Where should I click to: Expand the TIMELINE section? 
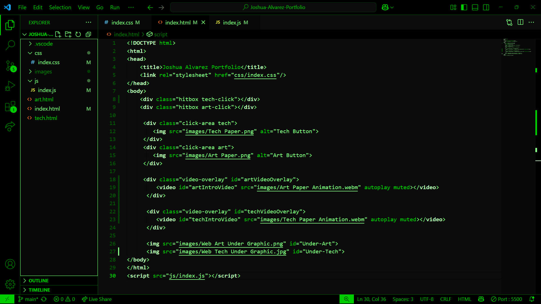coord(59,290)
